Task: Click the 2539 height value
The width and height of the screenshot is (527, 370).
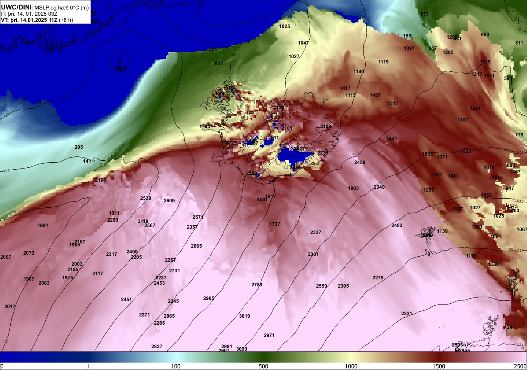Action: click(x=146, y=198)
